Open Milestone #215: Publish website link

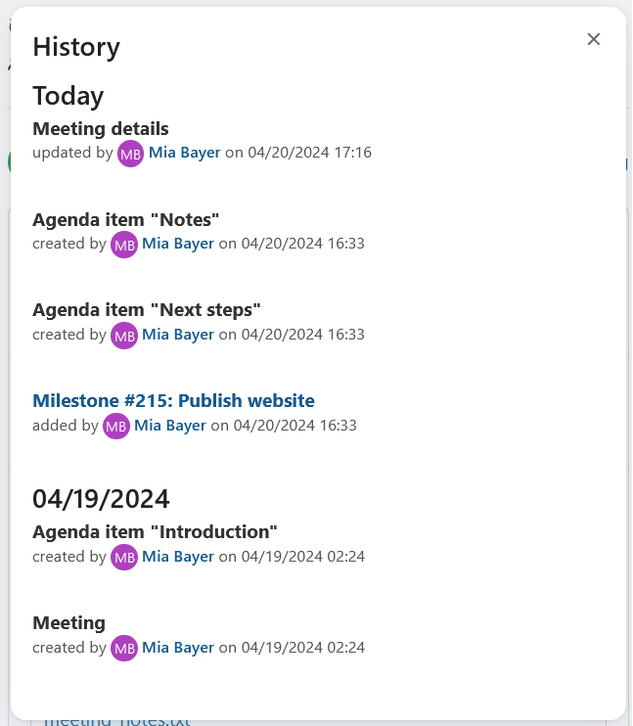click(x=173, y=400)
